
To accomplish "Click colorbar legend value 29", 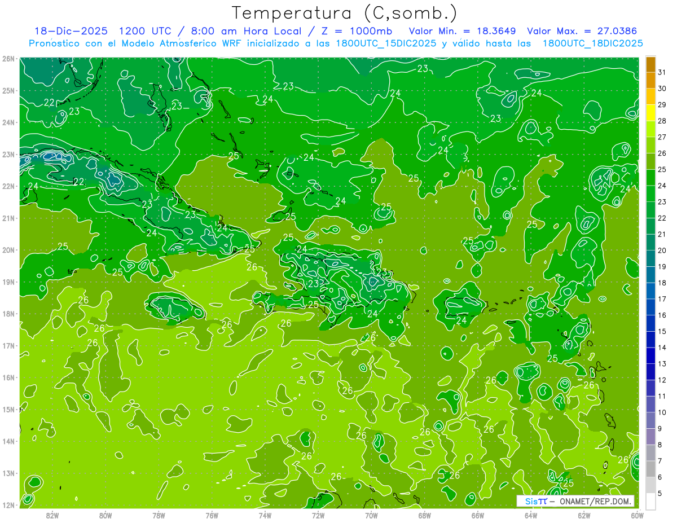I will click(x=662, y=104).
